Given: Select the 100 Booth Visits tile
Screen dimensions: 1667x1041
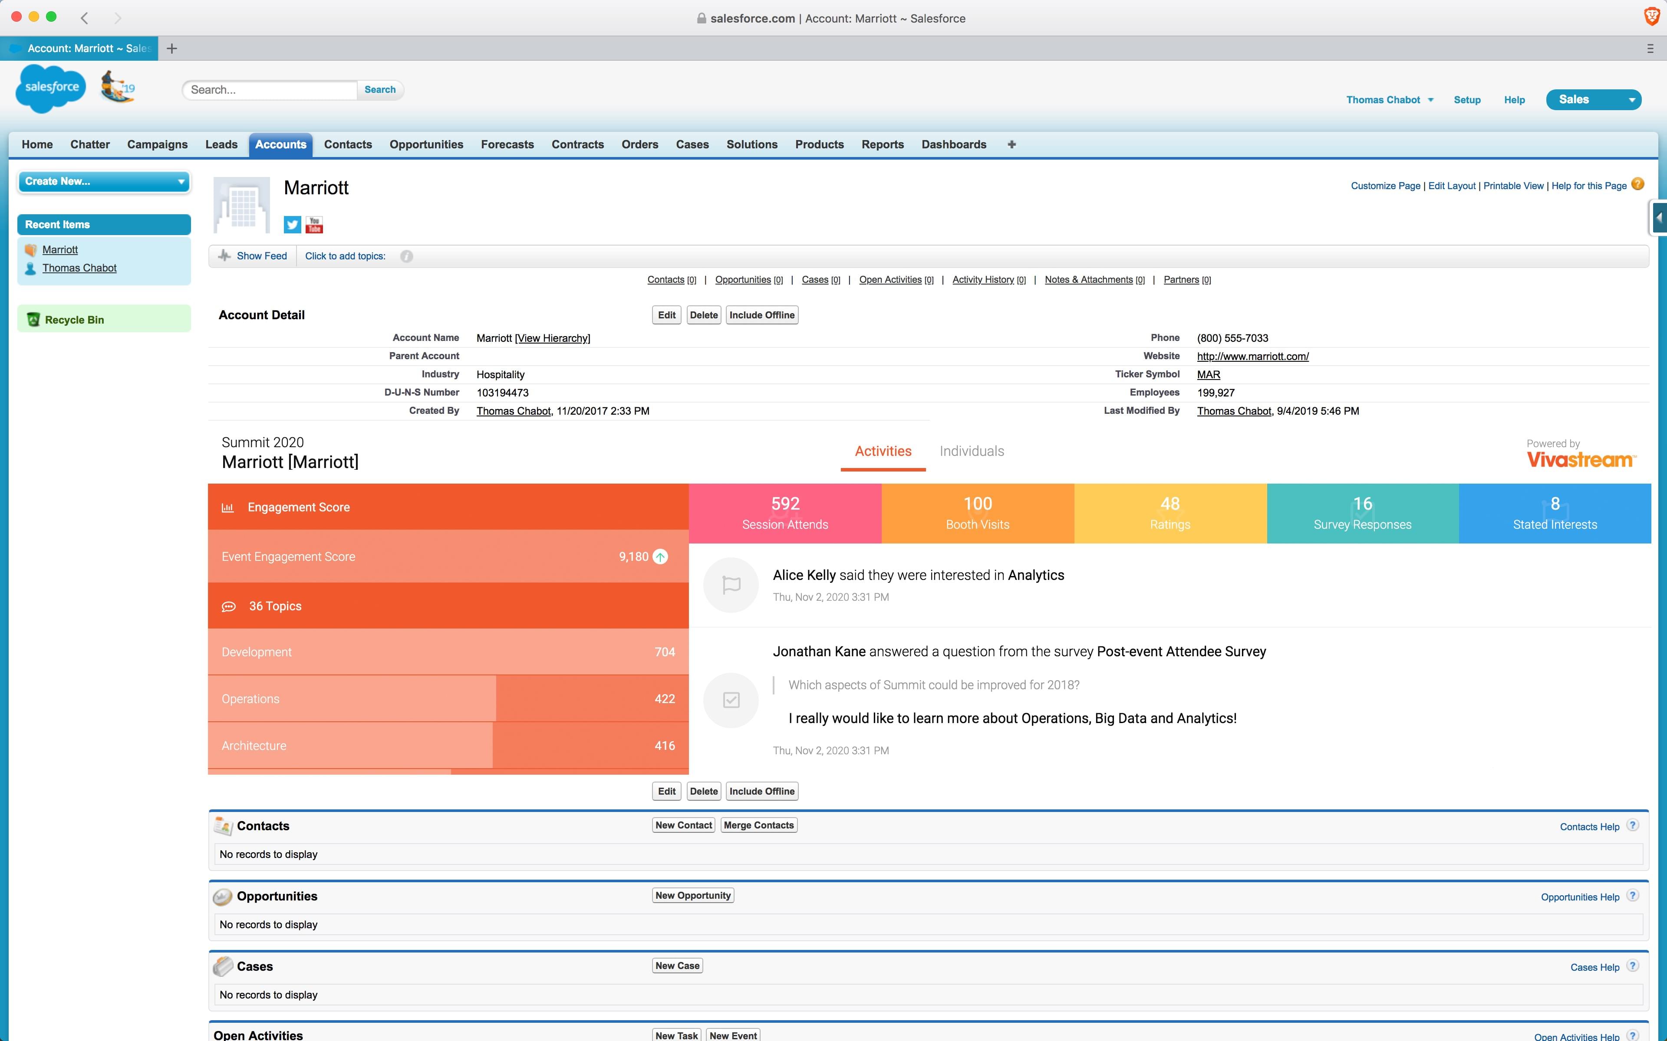Looking at the screenshot, I should (978, 514).
